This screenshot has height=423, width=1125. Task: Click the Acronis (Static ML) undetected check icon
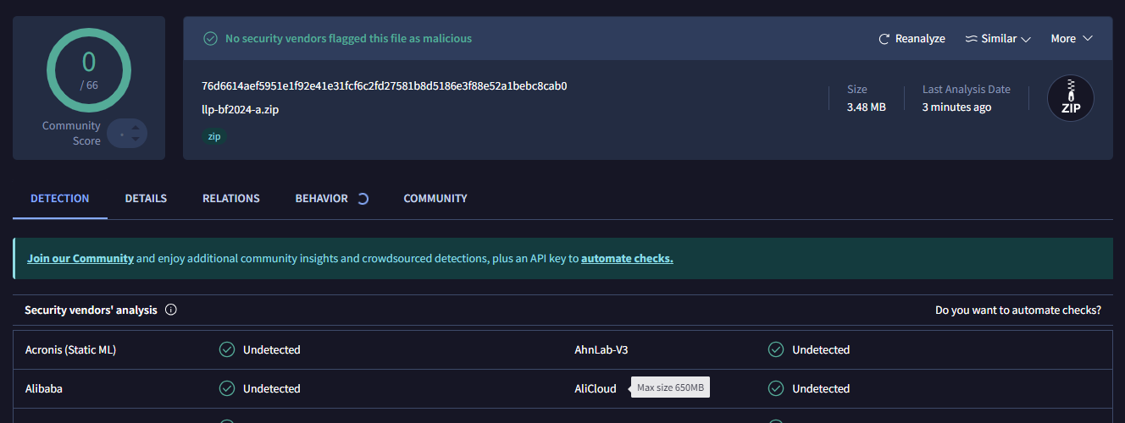[x=227, y=349]
